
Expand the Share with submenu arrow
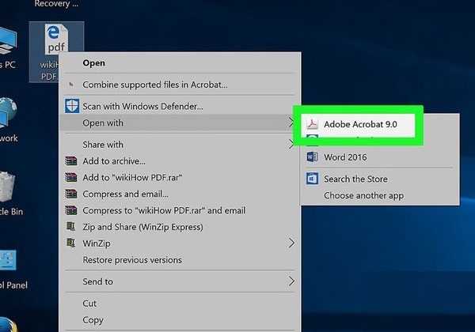click(x=291, y=145)
